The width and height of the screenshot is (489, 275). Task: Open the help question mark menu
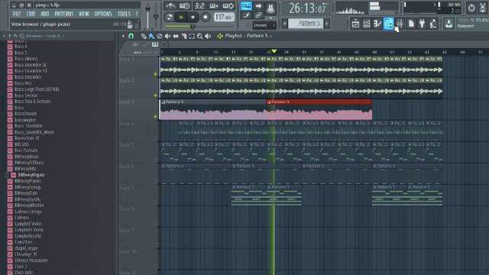click(136, 14)
